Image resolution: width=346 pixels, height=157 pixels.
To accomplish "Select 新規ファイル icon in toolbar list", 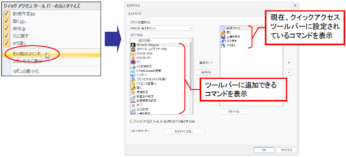I will (223, 28).
